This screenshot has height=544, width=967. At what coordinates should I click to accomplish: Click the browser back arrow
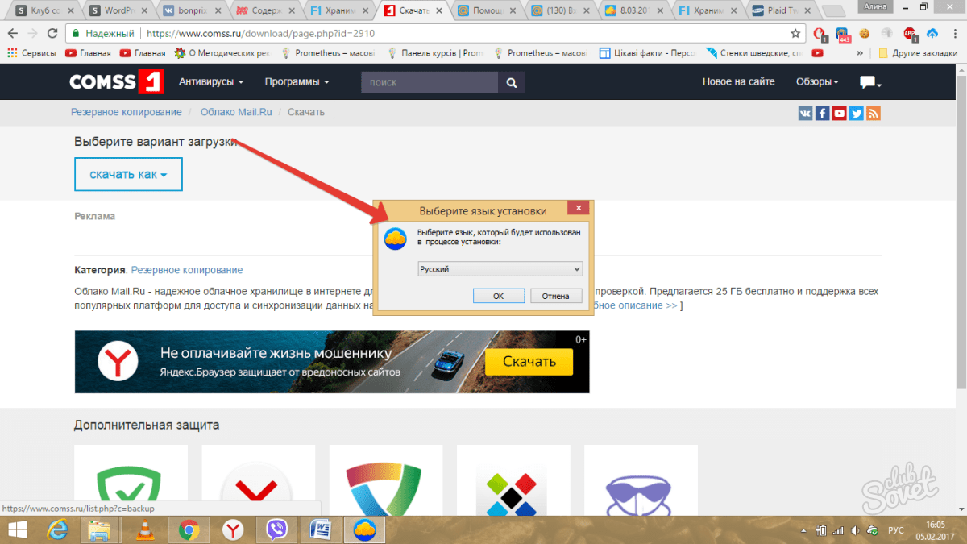pyautogui.click(x=13, y=34)
